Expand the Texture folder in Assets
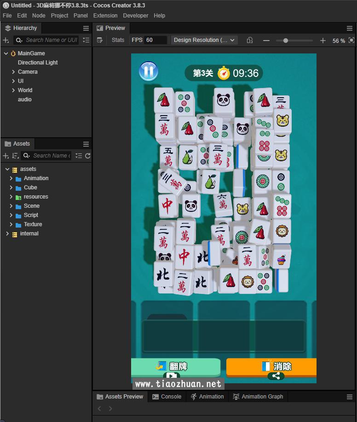This screenshot has height=422, width=357. (x=11, y=224)
